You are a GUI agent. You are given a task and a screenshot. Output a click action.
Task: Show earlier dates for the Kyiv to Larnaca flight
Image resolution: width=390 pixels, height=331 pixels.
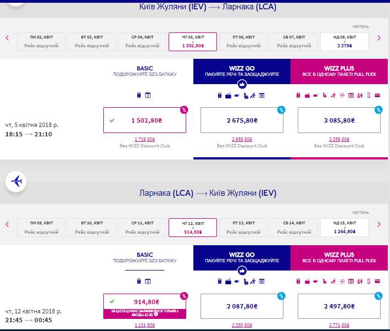[x=7, y=38]
